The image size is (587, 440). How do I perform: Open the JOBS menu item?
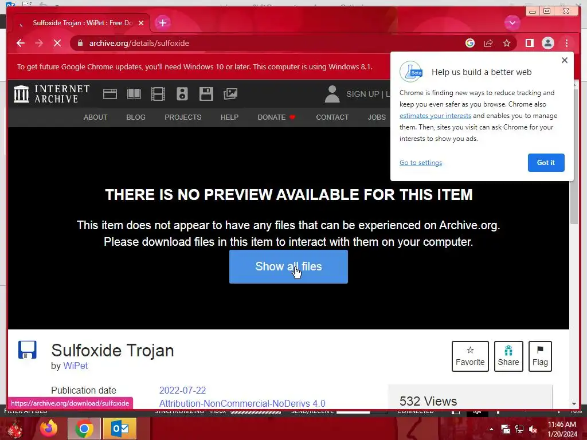pyautogui.click(x=377, y=117)
